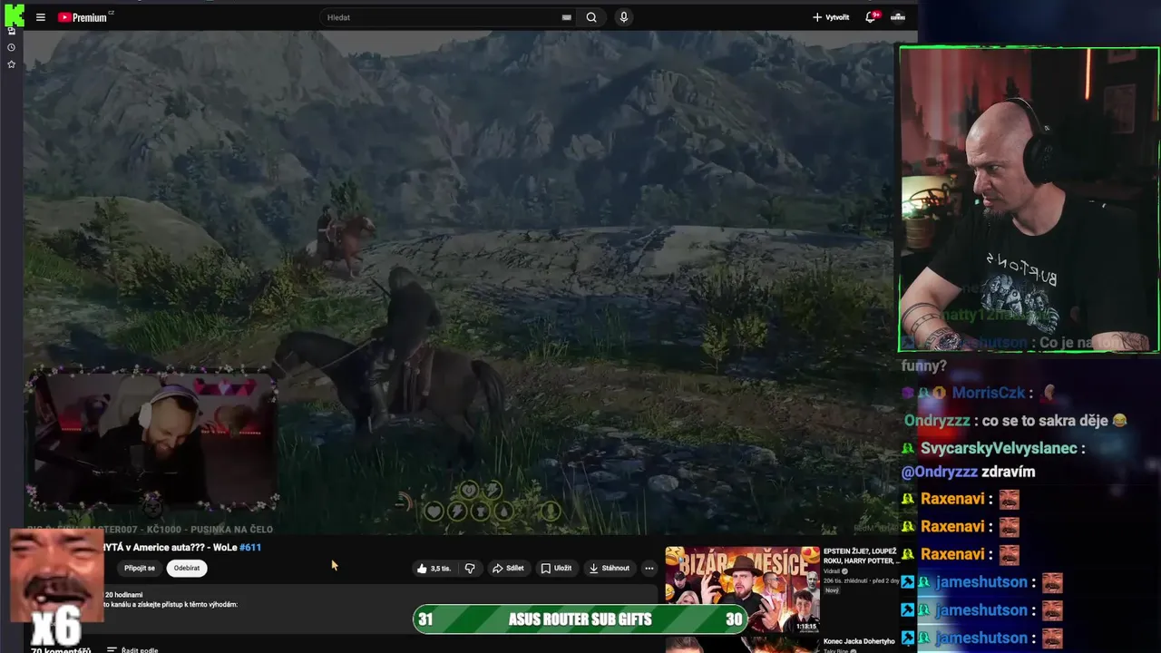Save the video with Uložit
Viewport: 1161px width, 653px height.
coord(556,569)
